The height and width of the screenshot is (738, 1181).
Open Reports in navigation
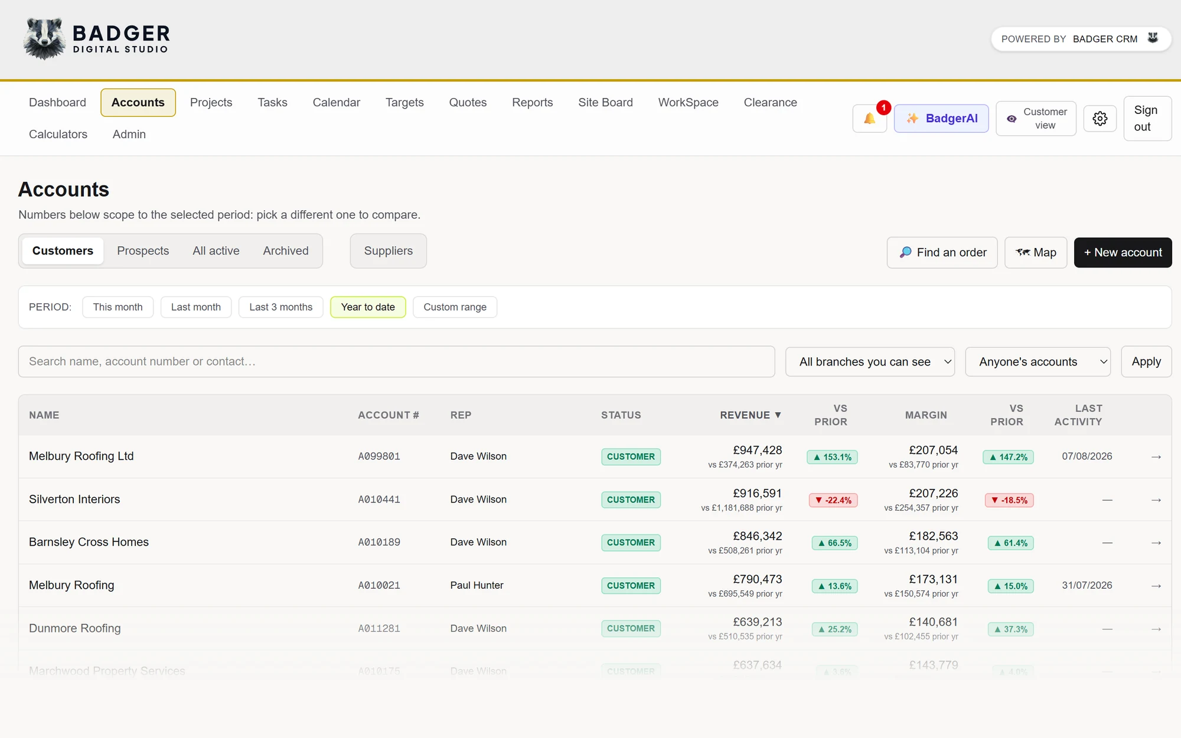coord(532,103)
